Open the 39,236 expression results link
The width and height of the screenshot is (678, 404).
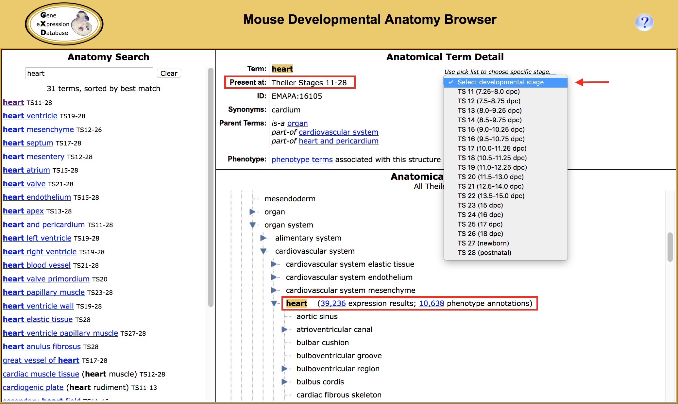pos(333,303)
